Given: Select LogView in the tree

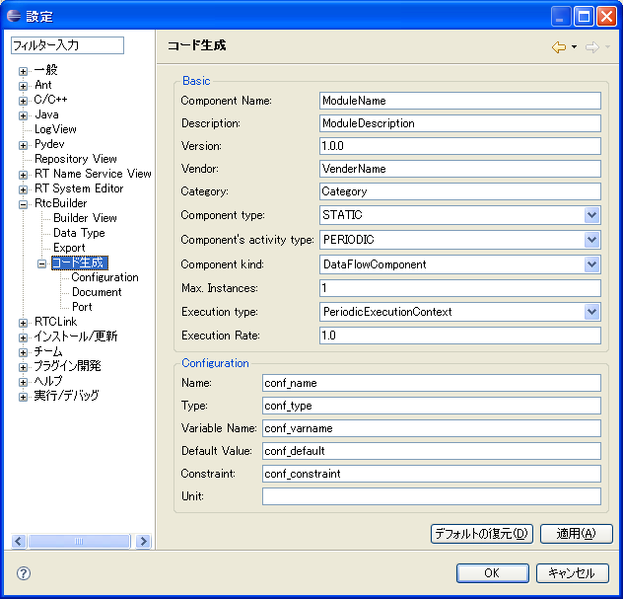Looking at the screenshot, I should (55, 129).
